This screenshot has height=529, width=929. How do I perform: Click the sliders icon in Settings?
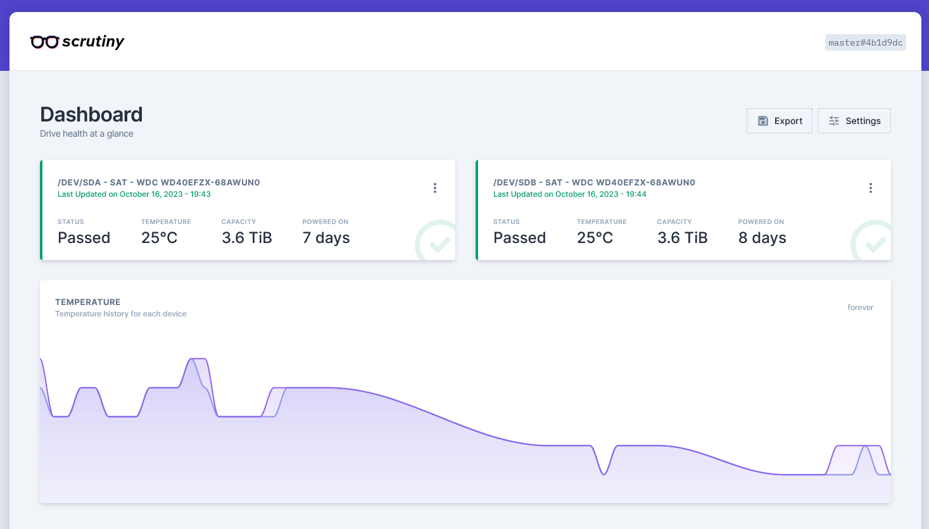click(x=834, y=121)
